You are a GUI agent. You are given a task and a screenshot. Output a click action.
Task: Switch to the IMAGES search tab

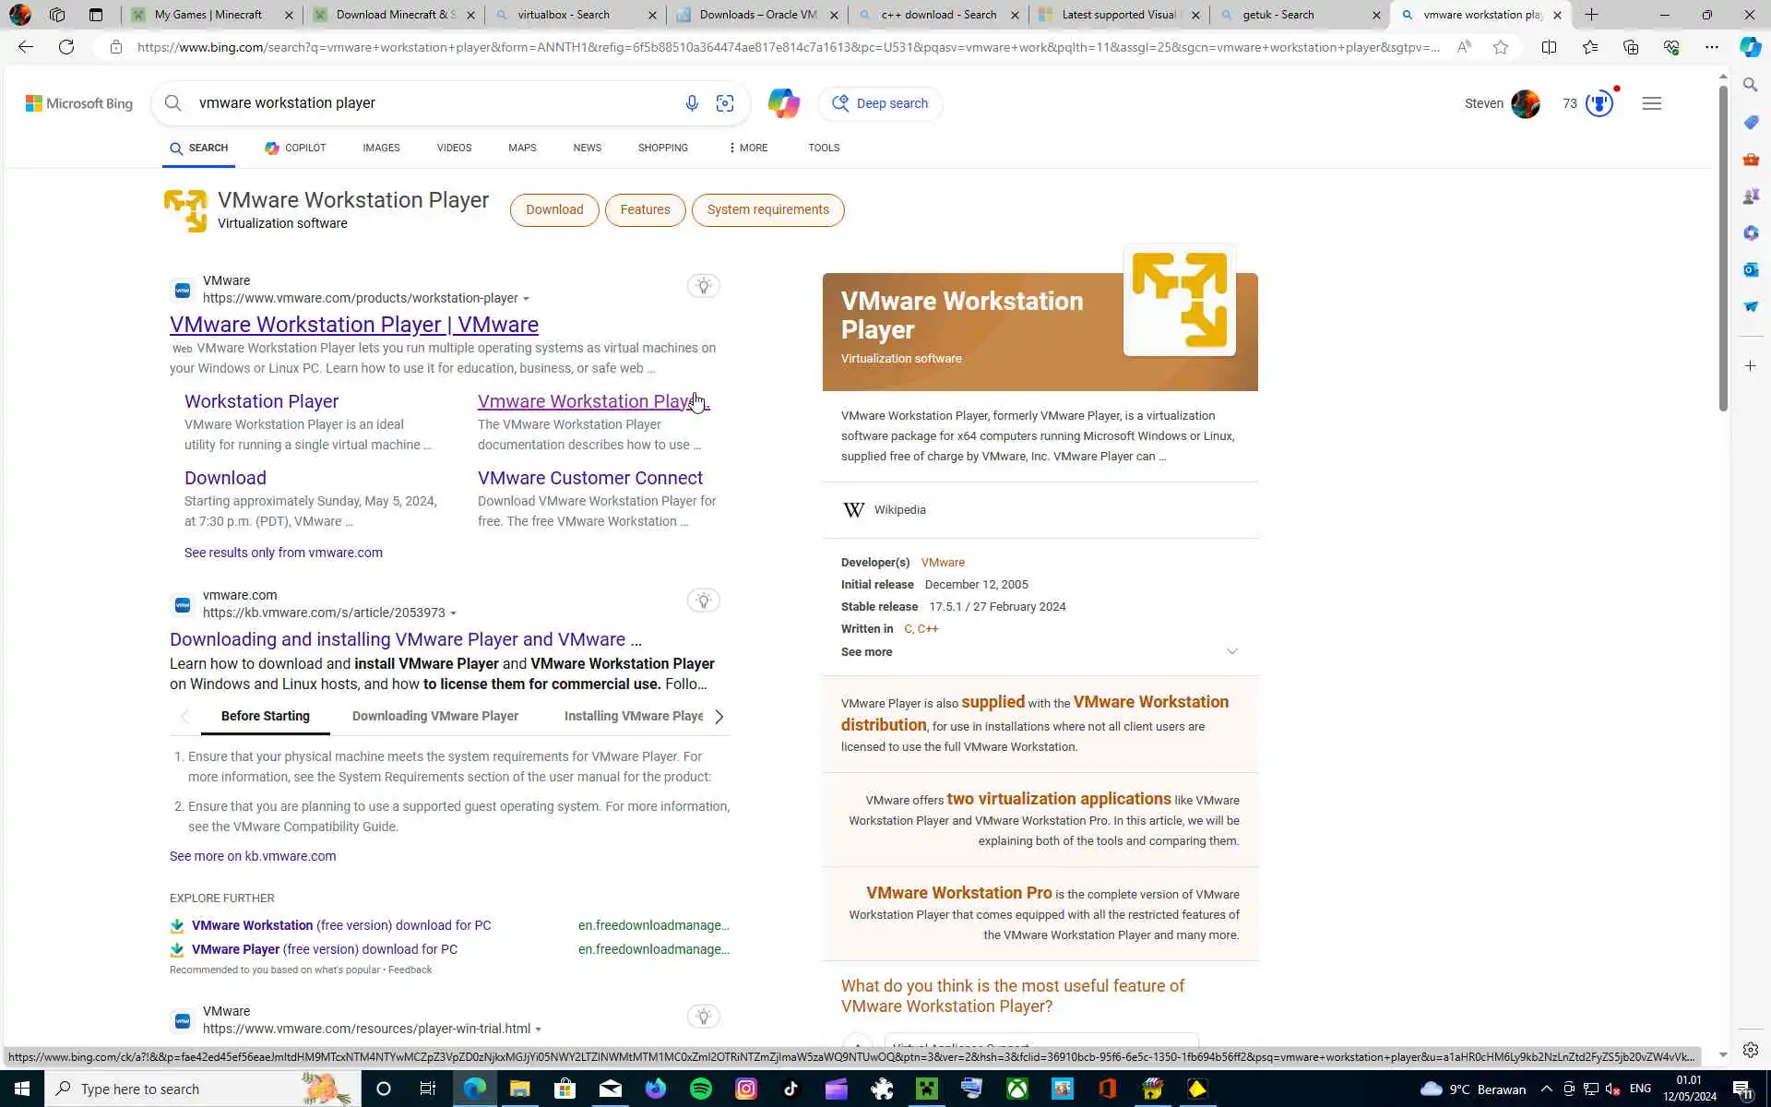tap(381, 148)
